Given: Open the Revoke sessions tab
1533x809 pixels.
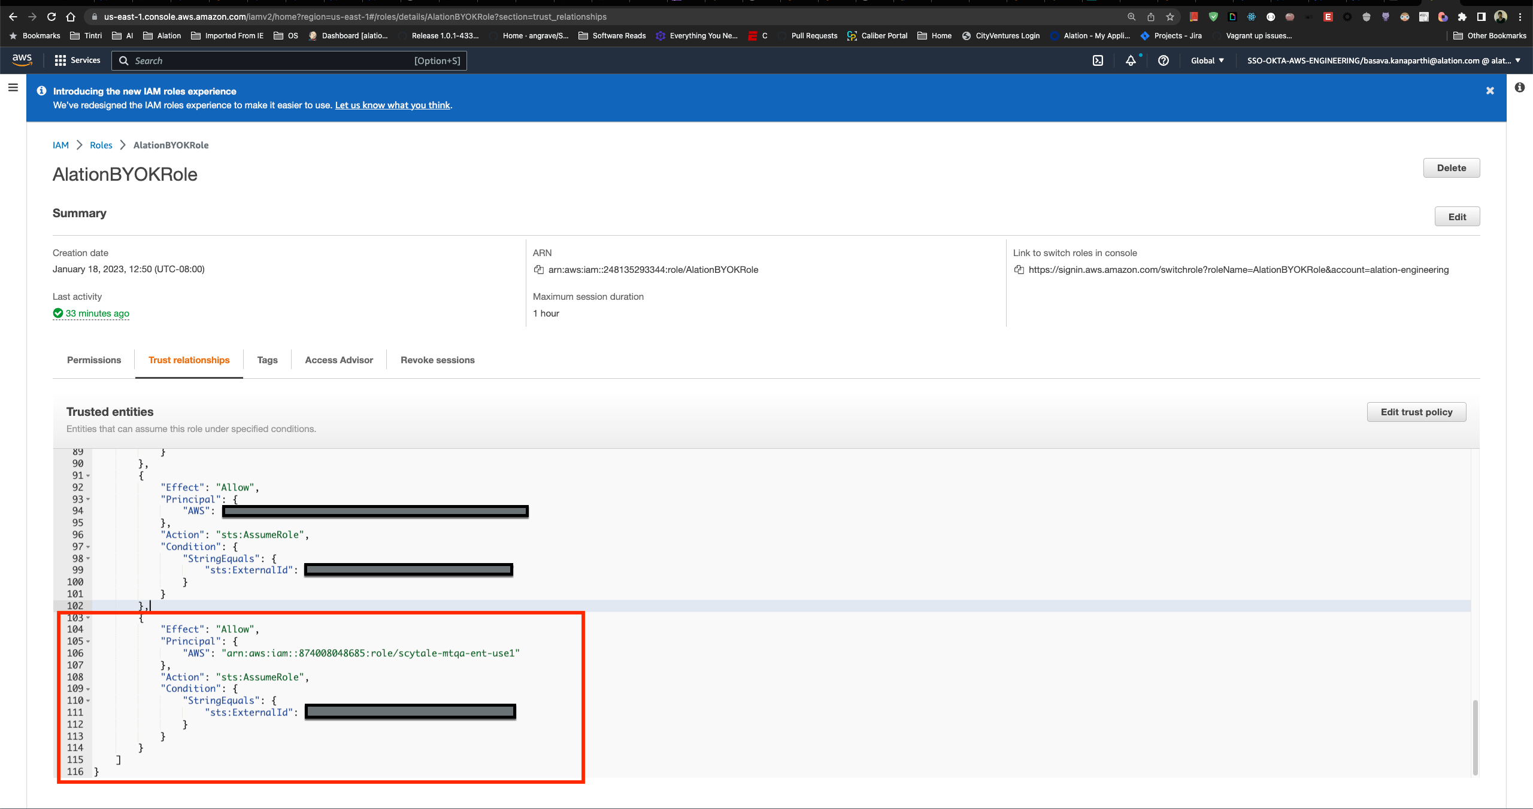Looking at the screenshot, I should 438,360.
